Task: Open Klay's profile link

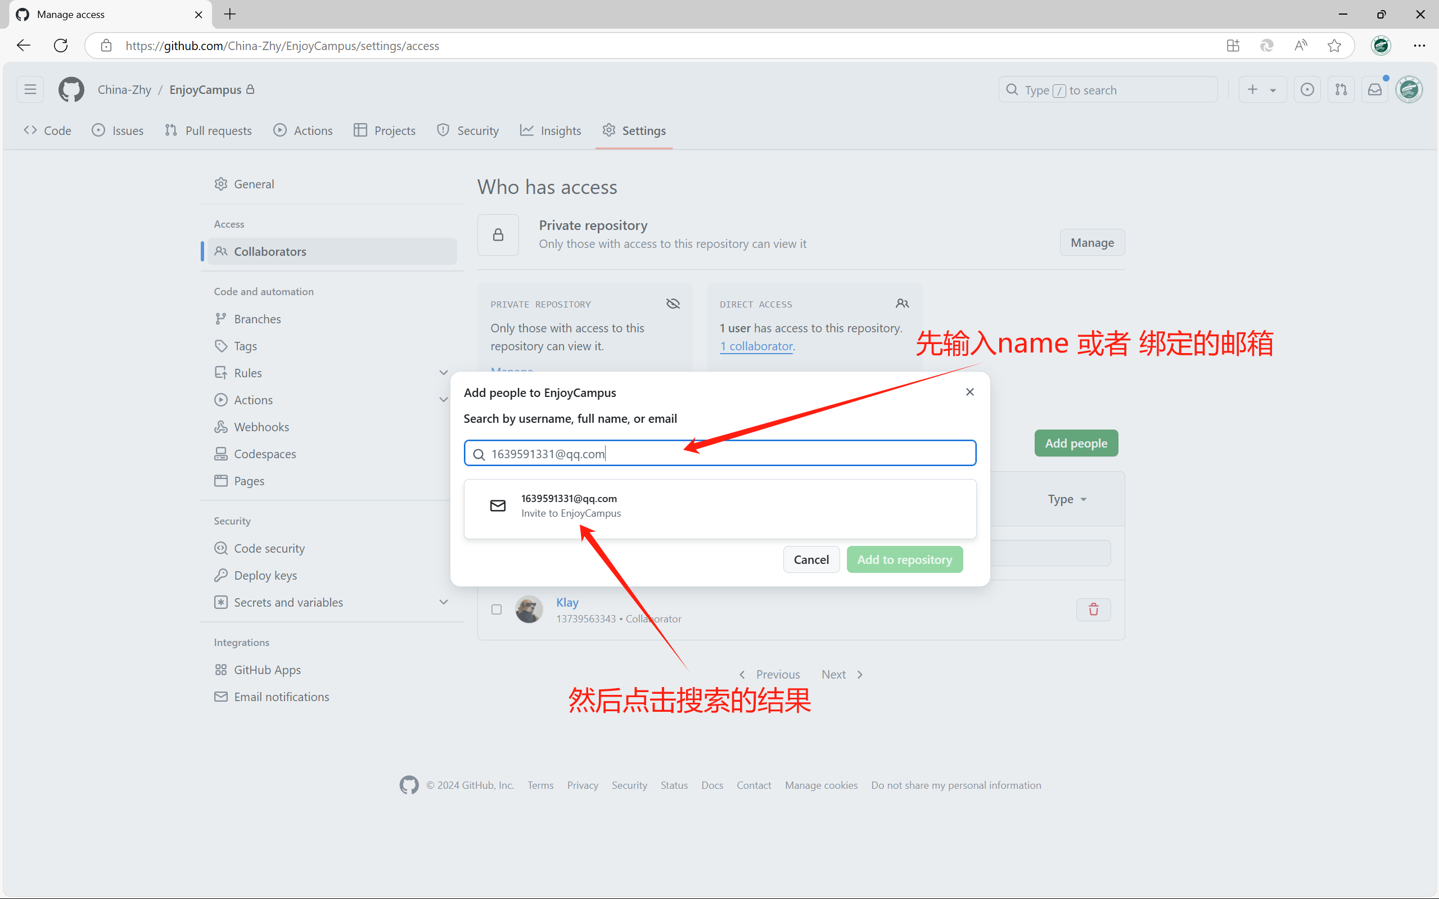Action: tap(567, 602)
